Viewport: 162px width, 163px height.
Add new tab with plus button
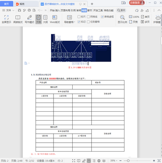coord(92,4)
